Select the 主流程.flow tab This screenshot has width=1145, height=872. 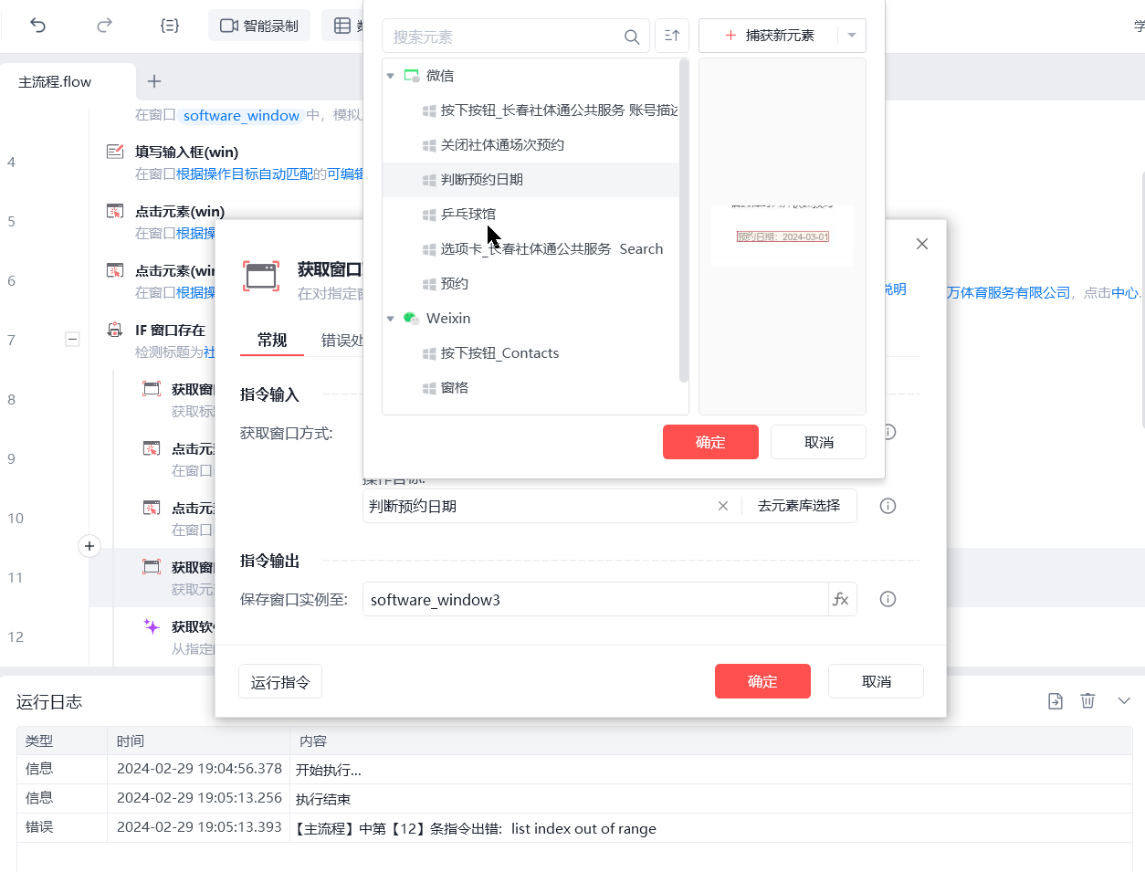[55, 82]
